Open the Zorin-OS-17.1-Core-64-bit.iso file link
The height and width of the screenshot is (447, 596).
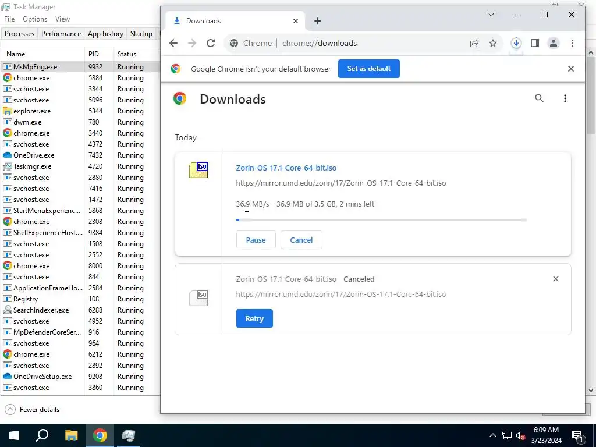(x=286, y=168)
